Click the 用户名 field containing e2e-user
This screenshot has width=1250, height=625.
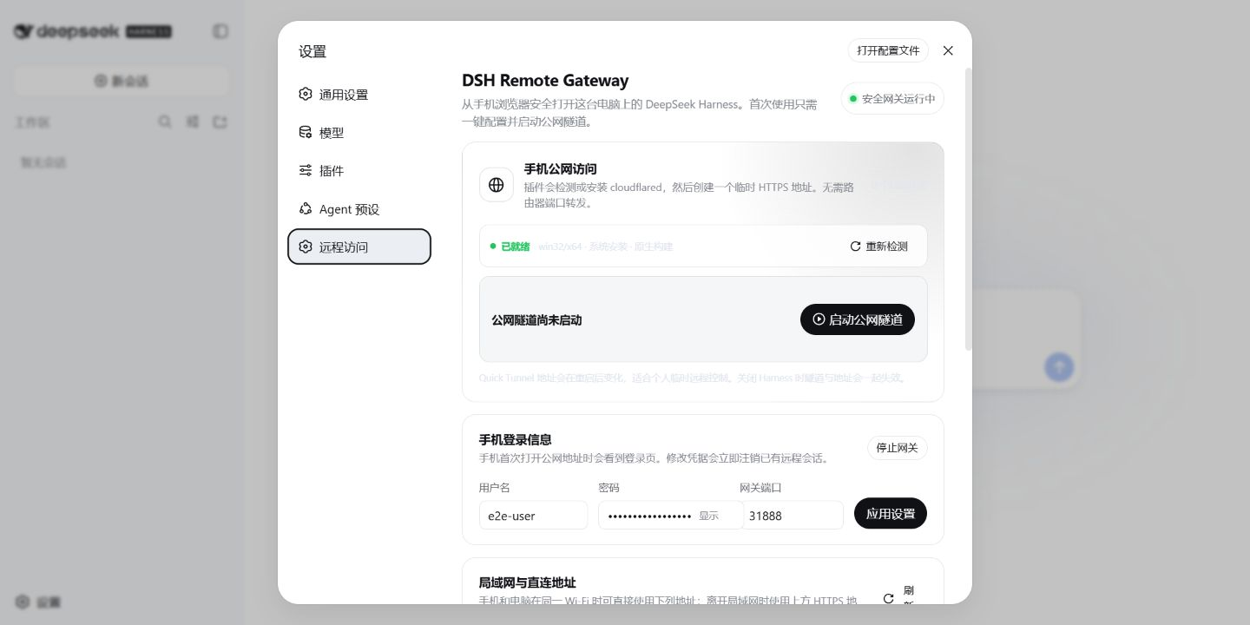click(x=533, y=515)
